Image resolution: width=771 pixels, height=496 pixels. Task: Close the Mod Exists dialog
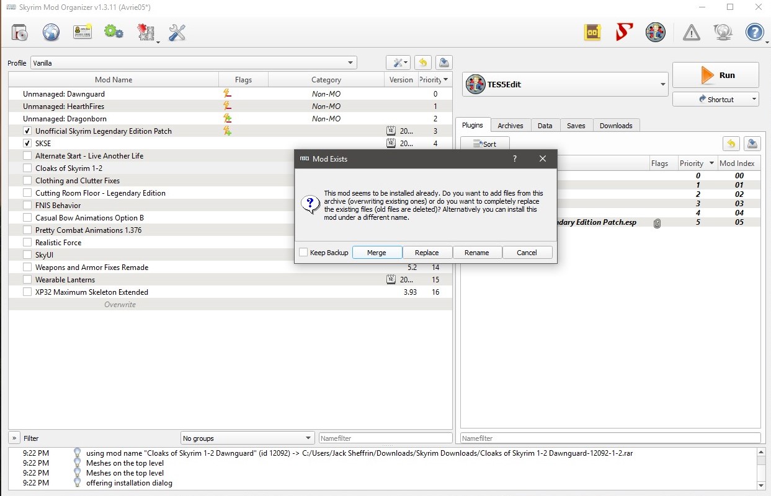pyautogui.click(x=543, y=159)
